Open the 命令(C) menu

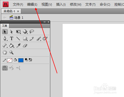(105, 4)
